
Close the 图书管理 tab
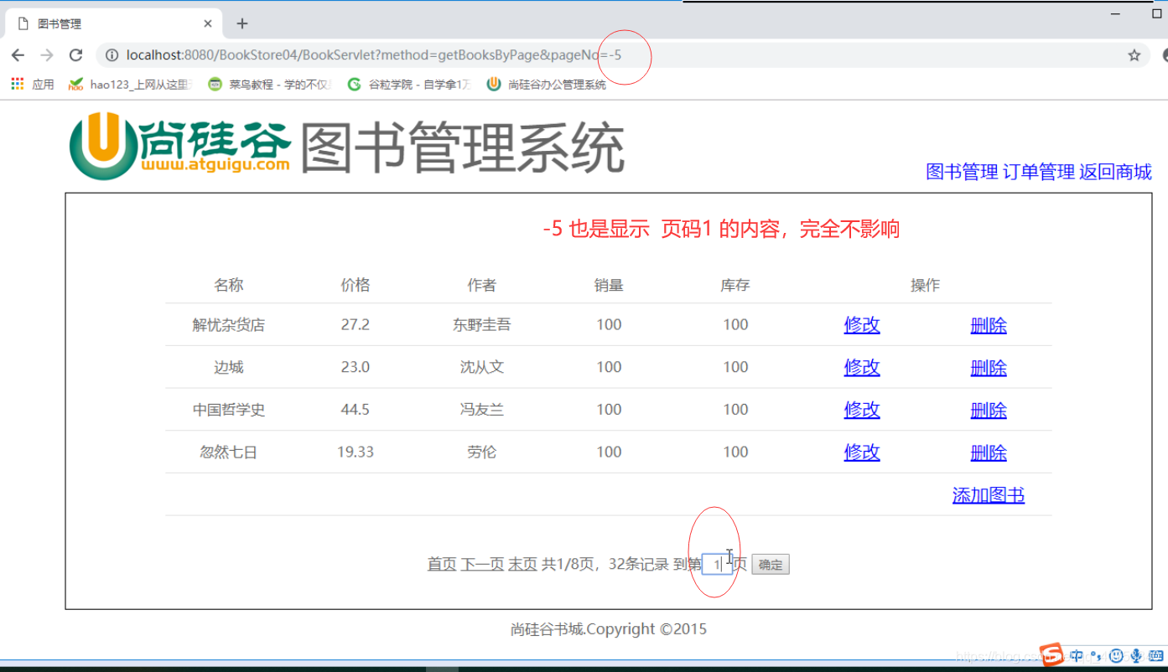pyautogui.click(x=208, y=23)
